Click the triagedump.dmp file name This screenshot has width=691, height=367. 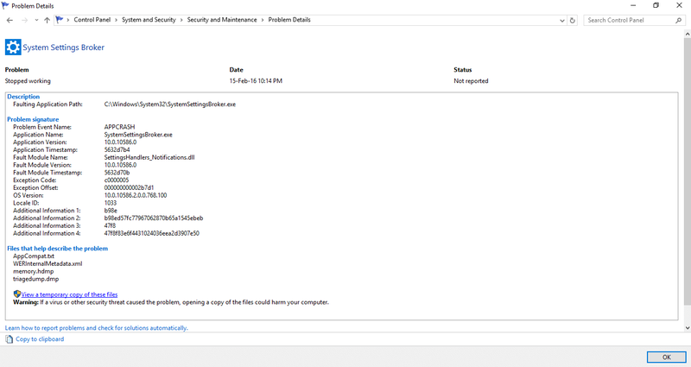click(x=35, y=279)
